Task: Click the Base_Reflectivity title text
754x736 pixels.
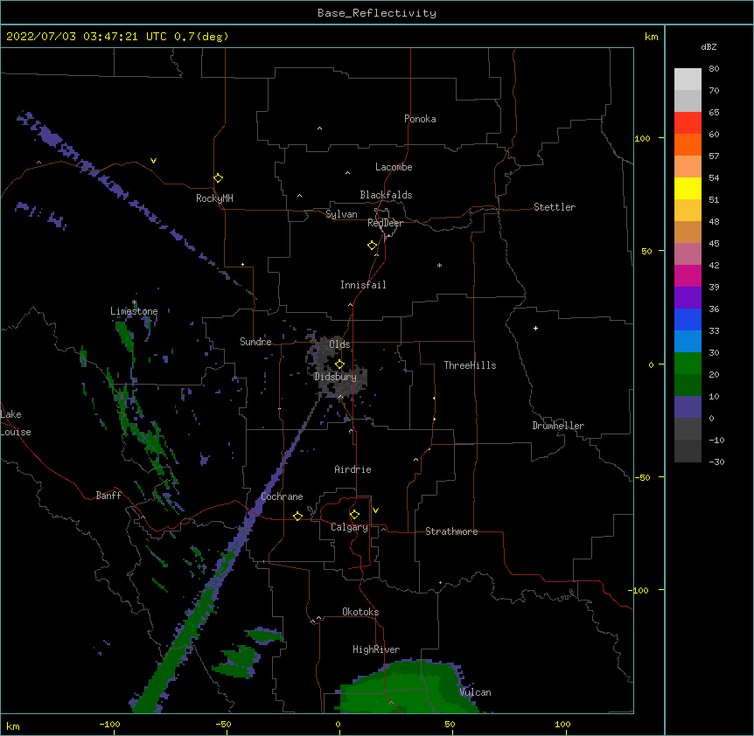Action: [x=377, y=13]
